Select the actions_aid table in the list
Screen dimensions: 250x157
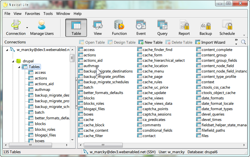pos(90,60)
